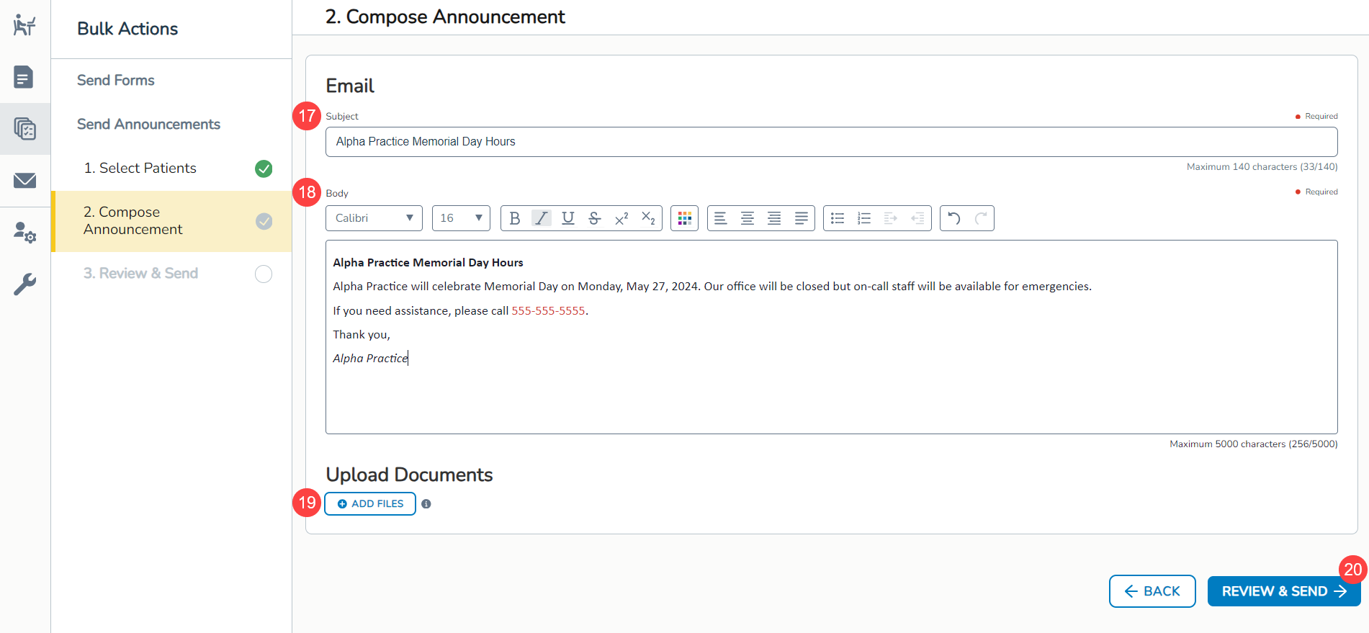This screenshot has width=1369, height=633.
Task: Open the Calibri font dropdown
Action: click(374, 218)
